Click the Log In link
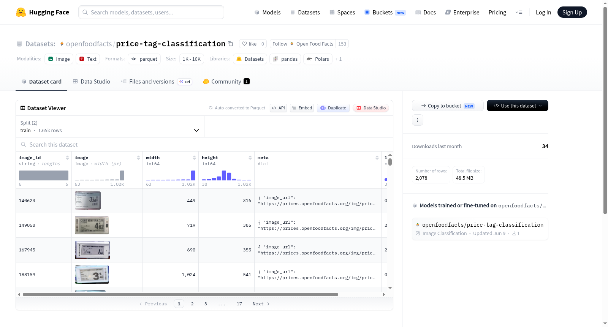The height and width of the screenshot is (327, 608). [x=543, y=12]
